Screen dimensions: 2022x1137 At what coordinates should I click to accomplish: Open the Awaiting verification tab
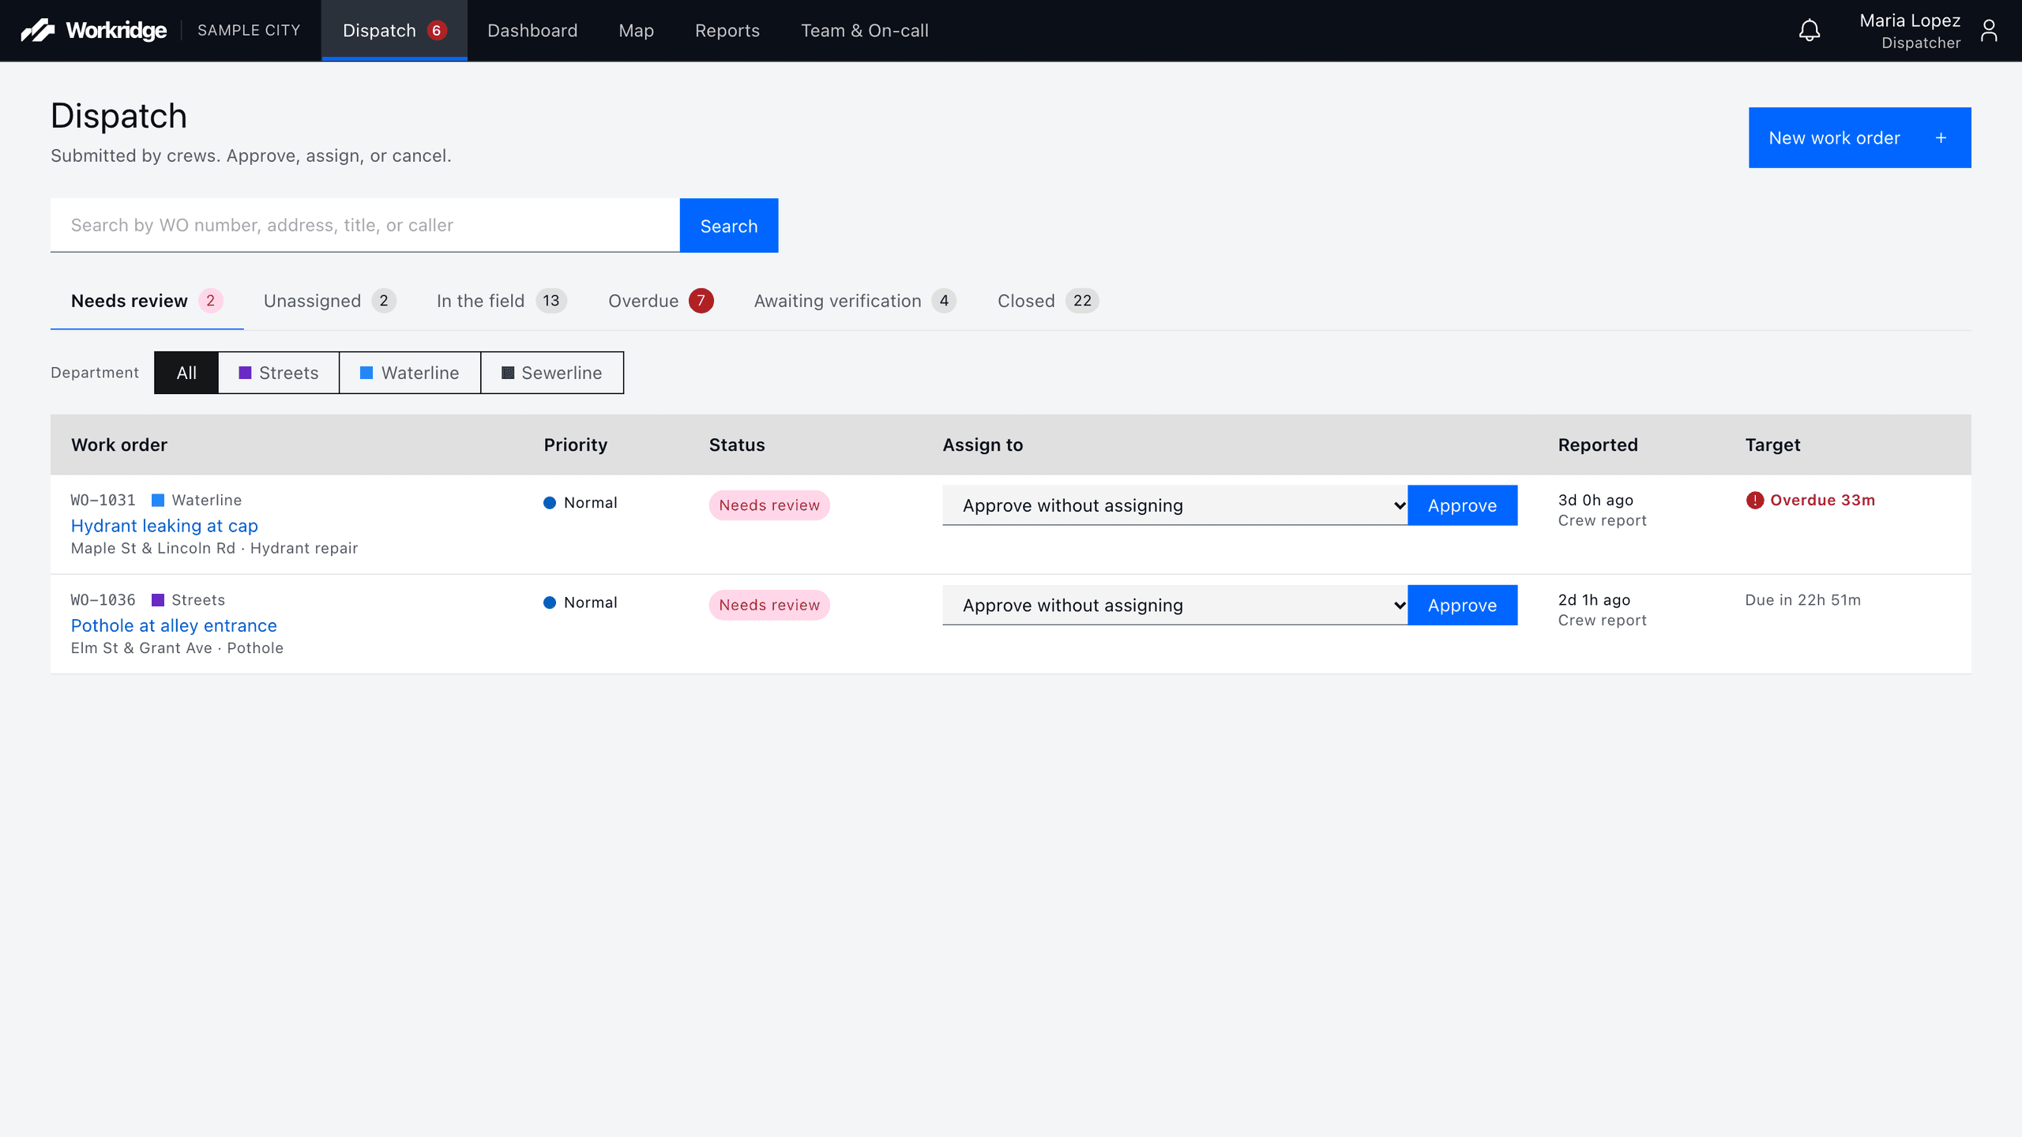855,301
